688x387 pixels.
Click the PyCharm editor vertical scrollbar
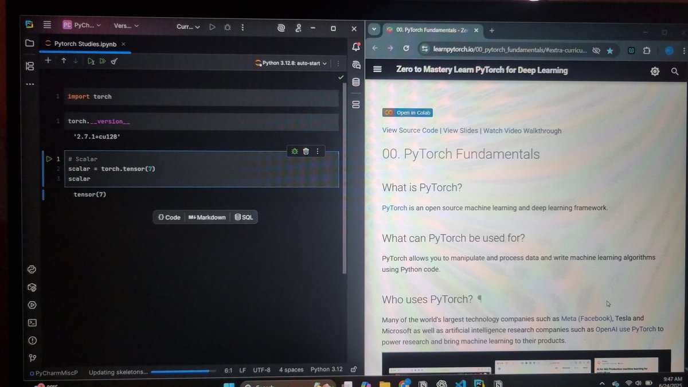click(344, 178)
